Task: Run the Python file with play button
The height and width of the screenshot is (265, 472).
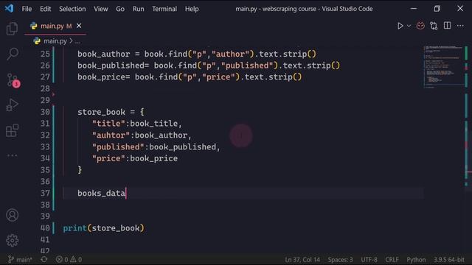Action: point(400,26)
